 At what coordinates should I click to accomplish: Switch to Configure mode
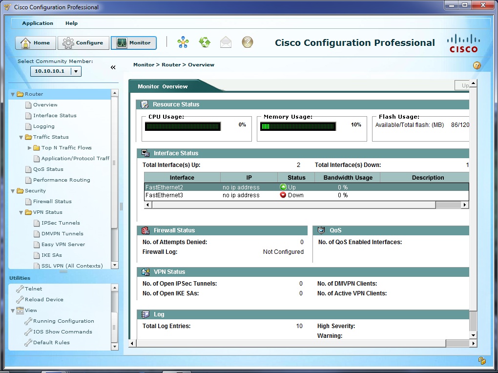coord(83,43)
